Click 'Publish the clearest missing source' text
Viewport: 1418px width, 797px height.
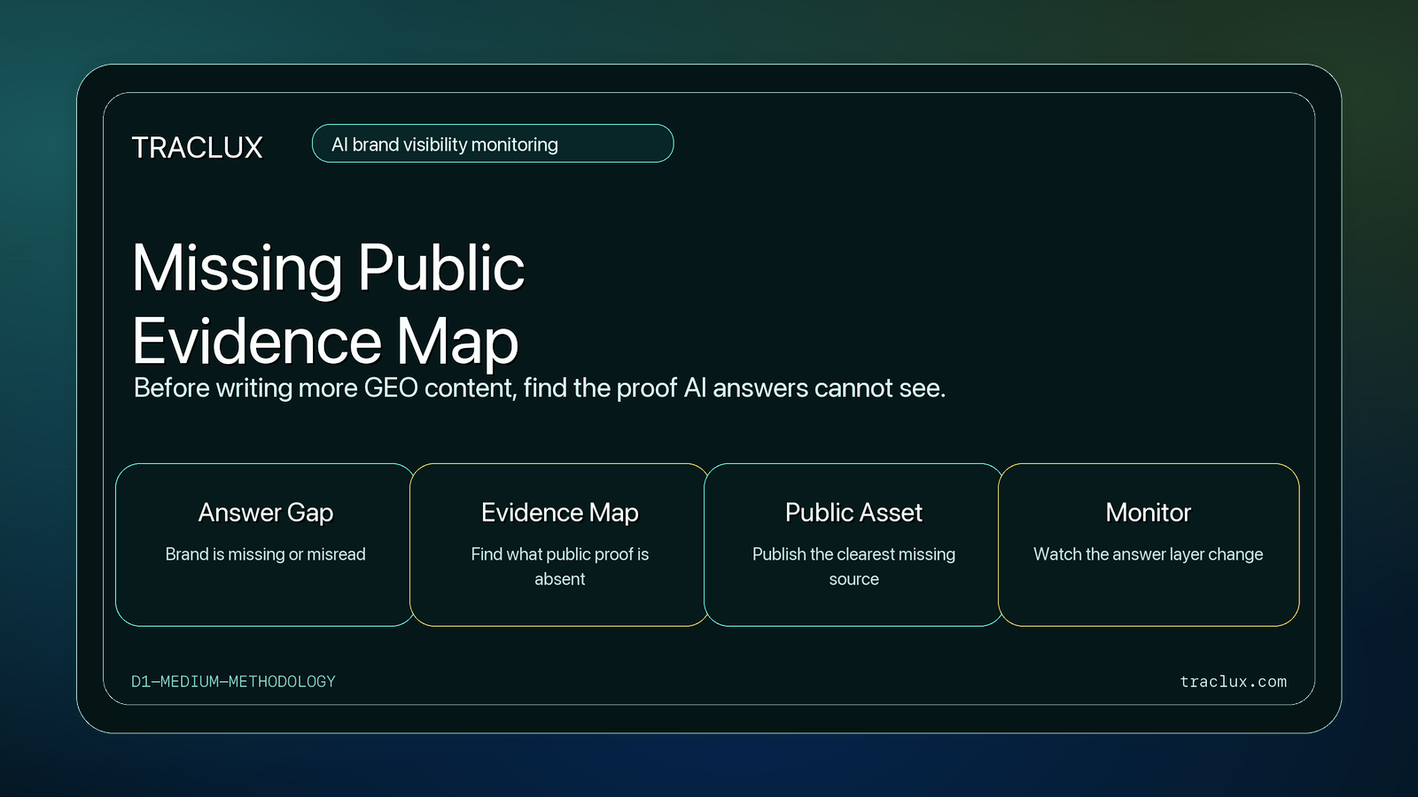coord(853,567)
